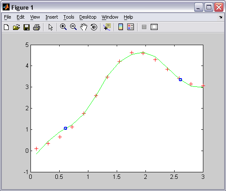Click y-axis tick label 5
This screenshot has height=191, width=226.
[x=27, y=45]
